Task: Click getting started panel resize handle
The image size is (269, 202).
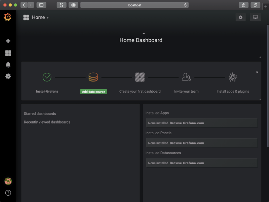Action: [x=260, y=99]
